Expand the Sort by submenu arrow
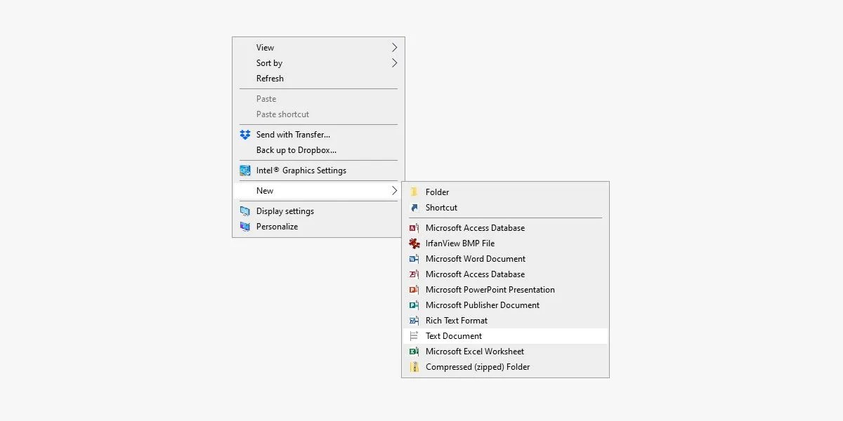The width and height of the screenshot is (843, 421). click(394, 63)
